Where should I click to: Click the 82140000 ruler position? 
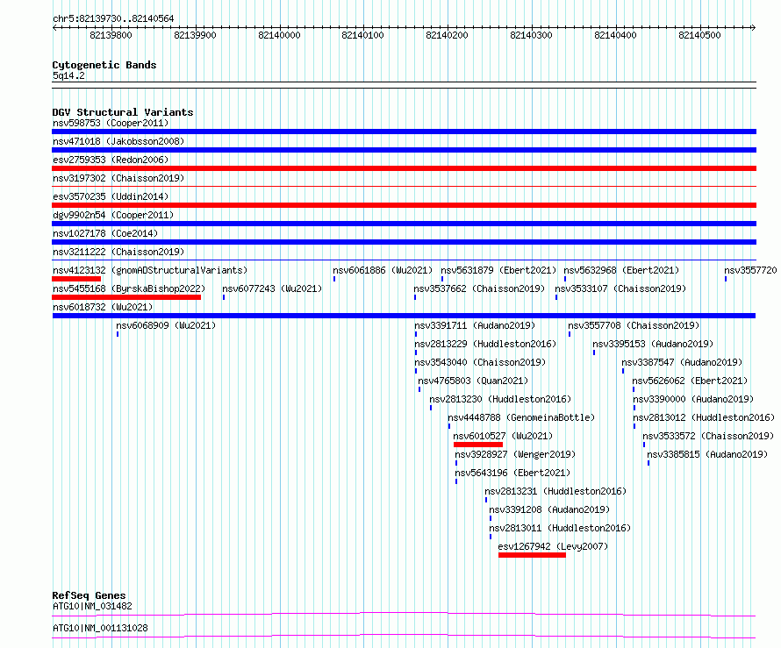pos(279,35)
